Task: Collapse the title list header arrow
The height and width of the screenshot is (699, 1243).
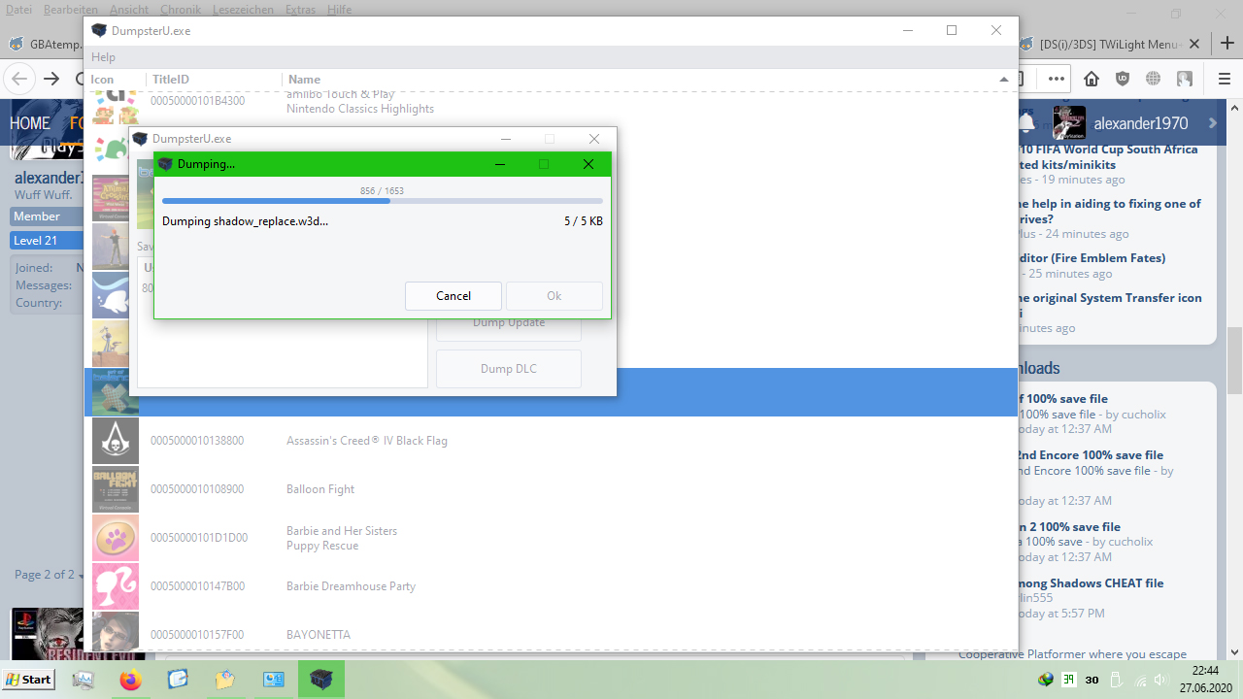Action: pos(1003,79)
